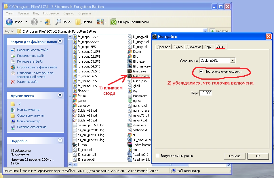Open the Views dropdown arrow in toolbar
The image size is (274, 178).
coord(105,22)
